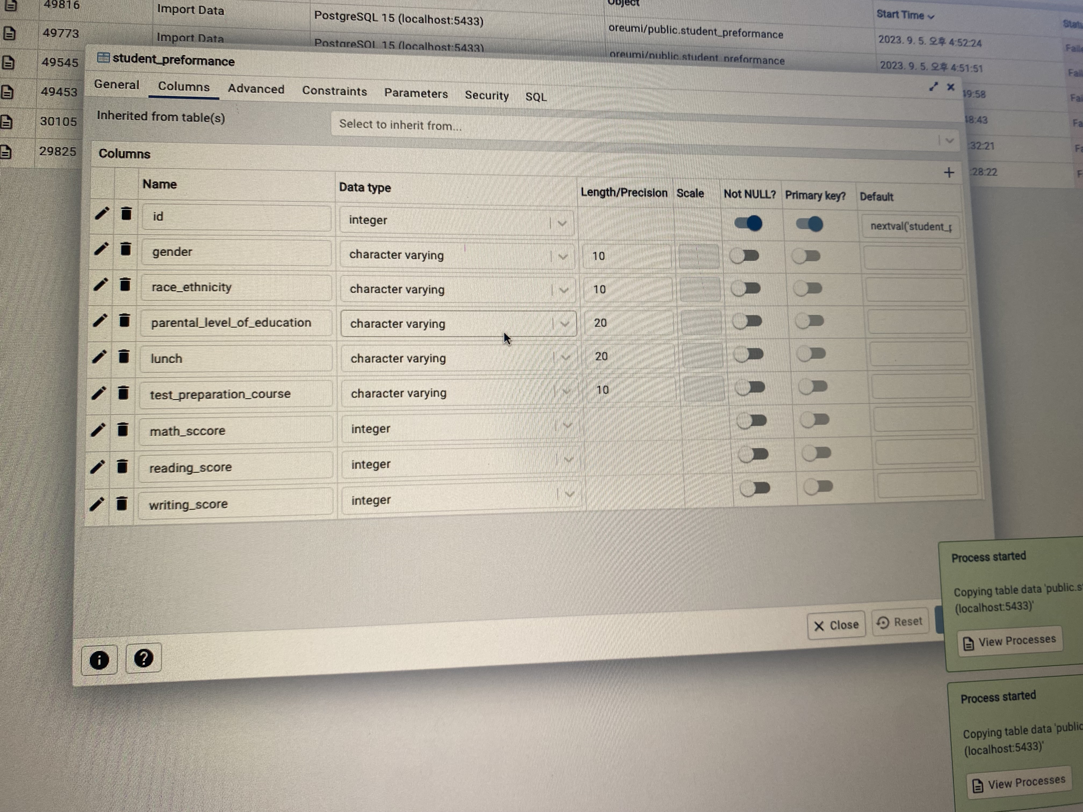This screenshot has width=1083, height=812.
Task: Delete the lunch column row
Action: tap(124, 356)
